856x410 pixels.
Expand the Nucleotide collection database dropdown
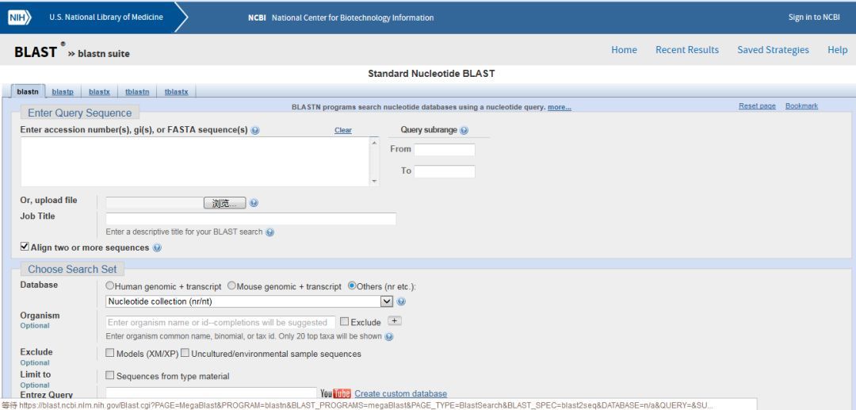[x=387, y=301]
